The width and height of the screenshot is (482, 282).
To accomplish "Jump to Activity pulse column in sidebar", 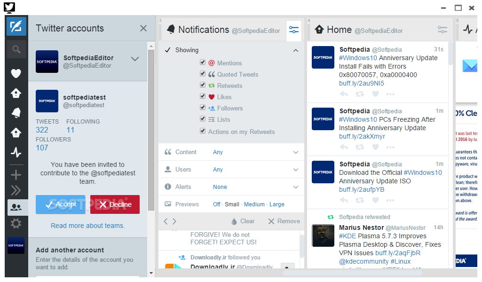I will point(16,152).
